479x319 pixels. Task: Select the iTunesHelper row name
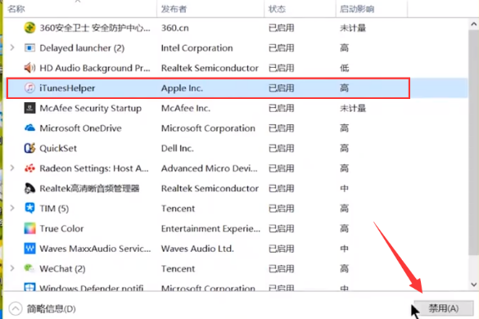[67, 88]
